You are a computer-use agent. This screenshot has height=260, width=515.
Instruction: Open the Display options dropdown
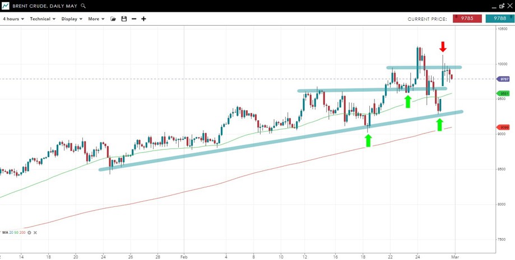pyautogui.click(x=72, y=19)
